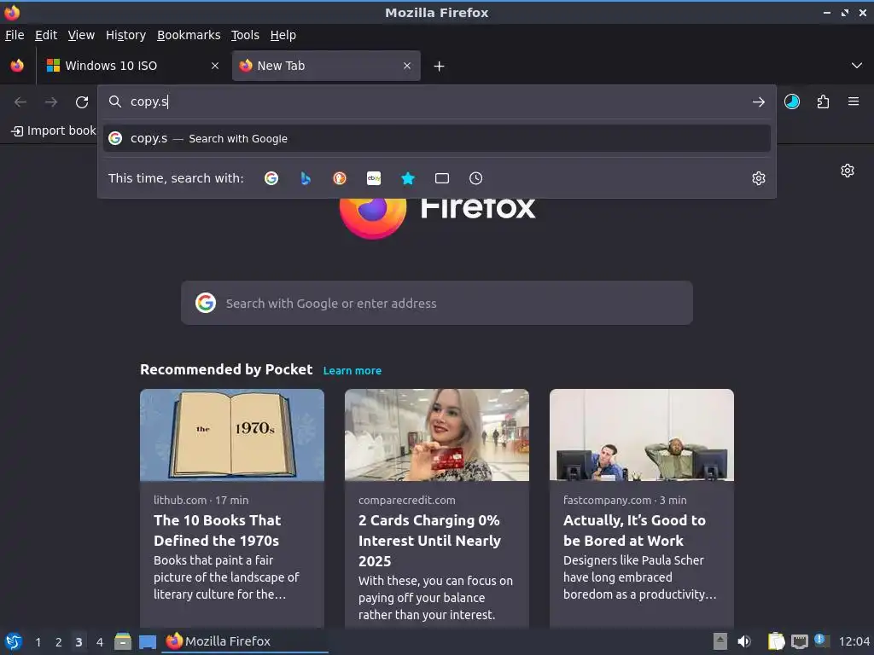The image size is (874, 655).
Task: Open the application hamburger menu
Action: tap(854, 102)
